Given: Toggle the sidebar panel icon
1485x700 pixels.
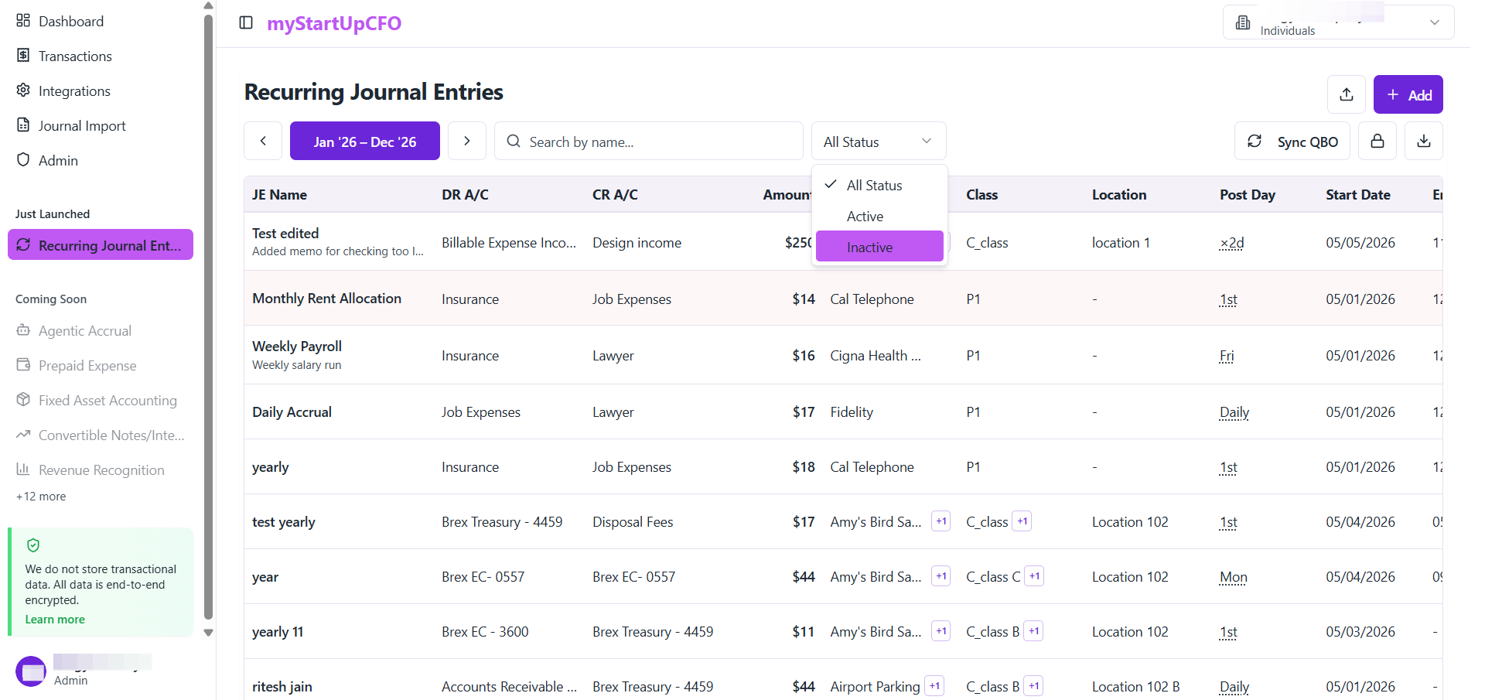Looking at the screenshot, I should [246, 22].
